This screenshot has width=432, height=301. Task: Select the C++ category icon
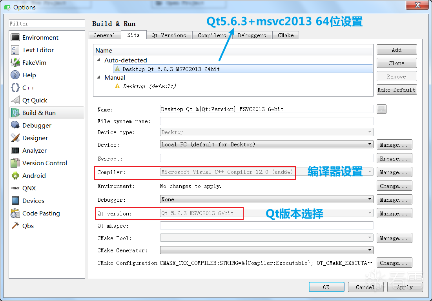point(15,88)
